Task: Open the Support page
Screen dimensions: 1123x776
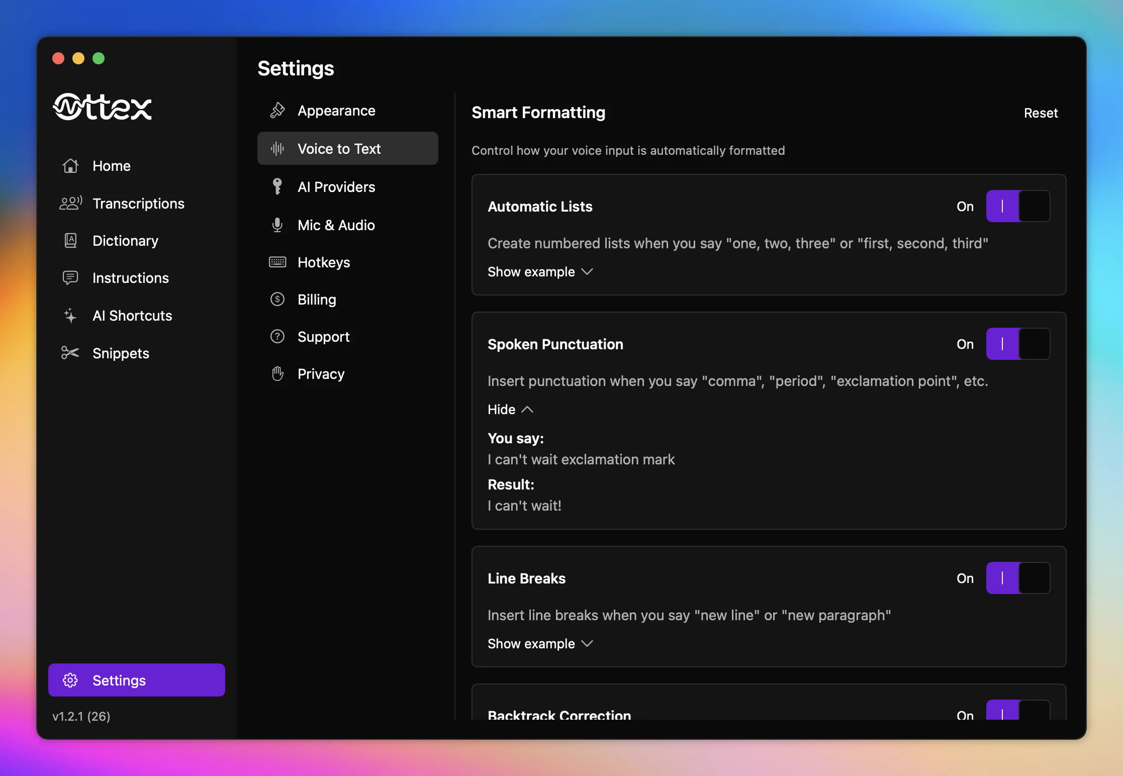Action: (x=323, y=336)
